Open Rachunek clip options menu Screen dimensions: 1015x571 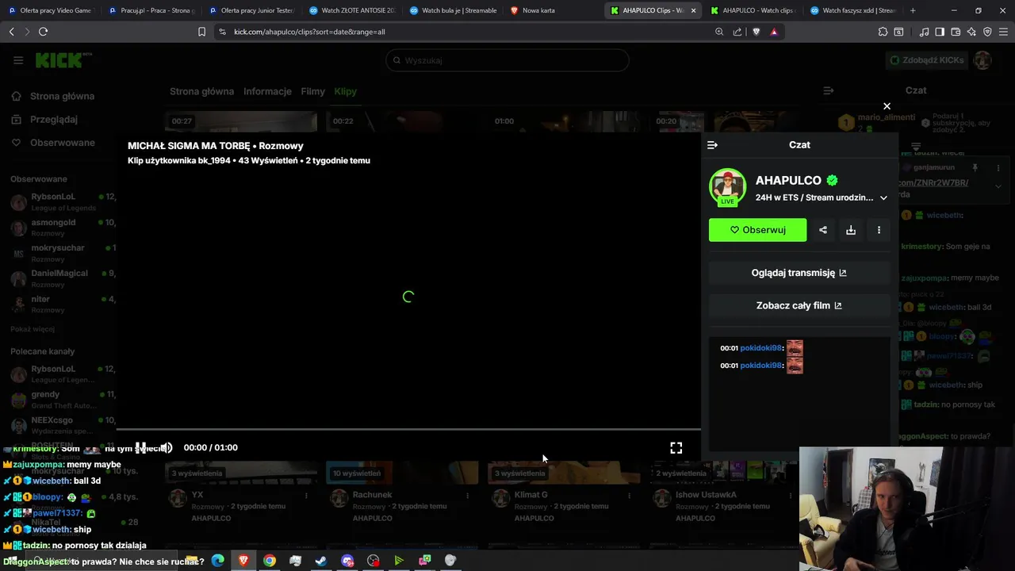point(468,496)
